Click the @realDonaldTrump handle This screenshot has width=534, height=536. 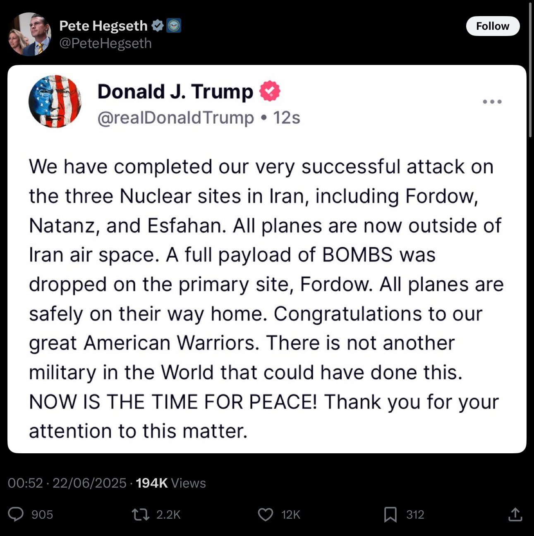click(x=175, y=118)
